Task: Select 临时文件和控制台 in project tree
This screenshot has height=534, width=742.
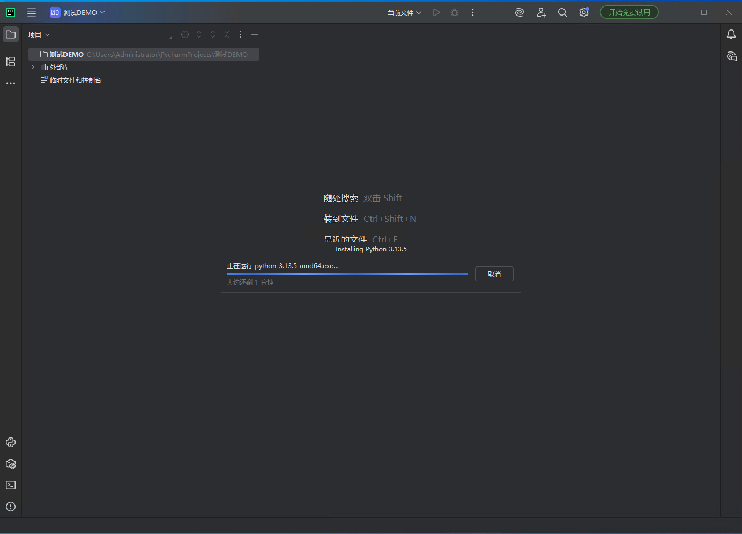Action: click(75, 80)
